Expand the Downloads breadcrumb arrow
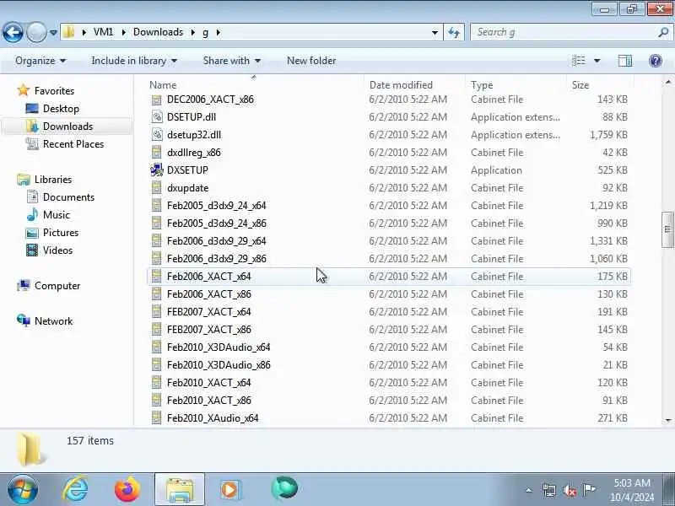675x506 pixels. pyautogui.click(x=193, y=32)
